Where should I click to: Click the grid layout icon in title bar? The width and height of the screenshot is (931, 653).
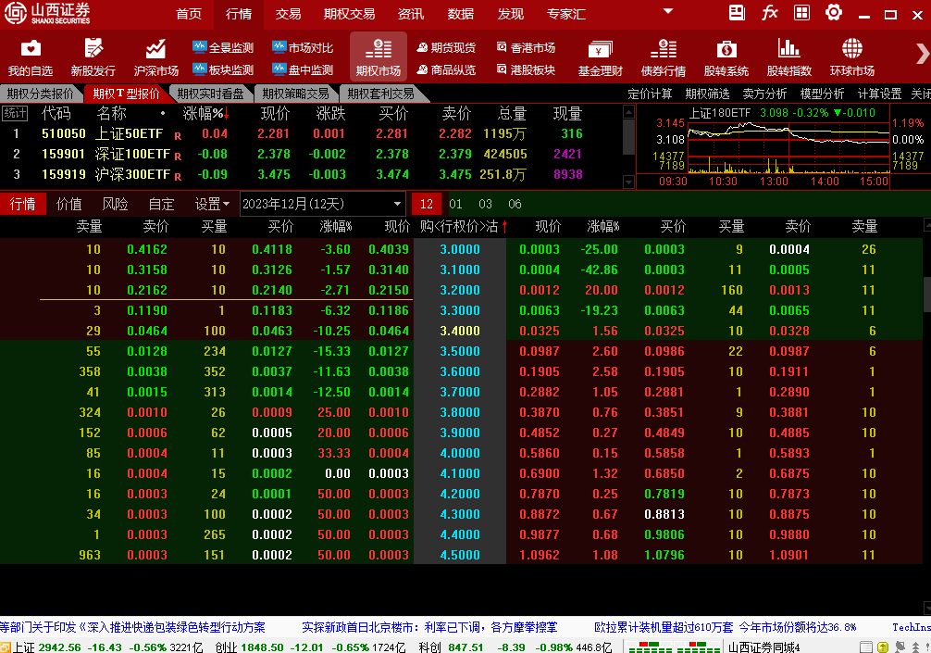tap(801, 12)
